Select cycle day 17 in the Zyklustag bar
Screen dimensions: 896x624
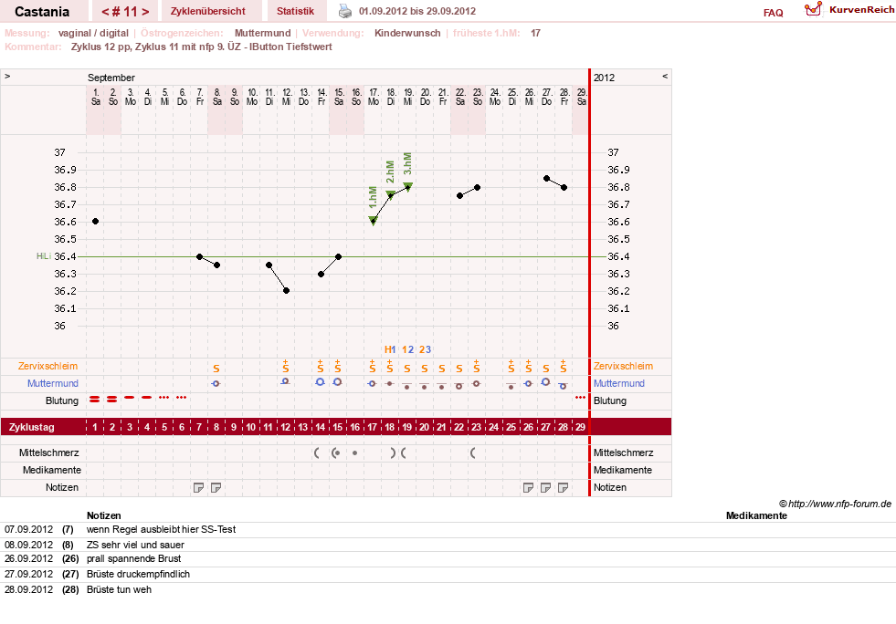(x=373, y=426)
